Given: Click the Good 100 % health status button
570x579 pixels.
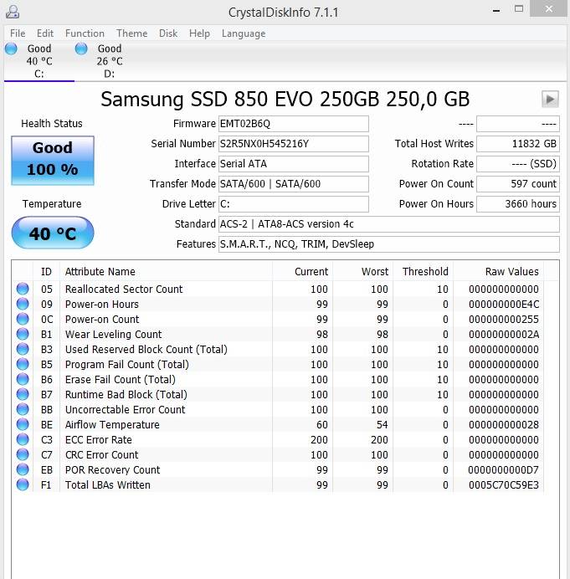Looking at the screenshot, I should click(53, 161).
